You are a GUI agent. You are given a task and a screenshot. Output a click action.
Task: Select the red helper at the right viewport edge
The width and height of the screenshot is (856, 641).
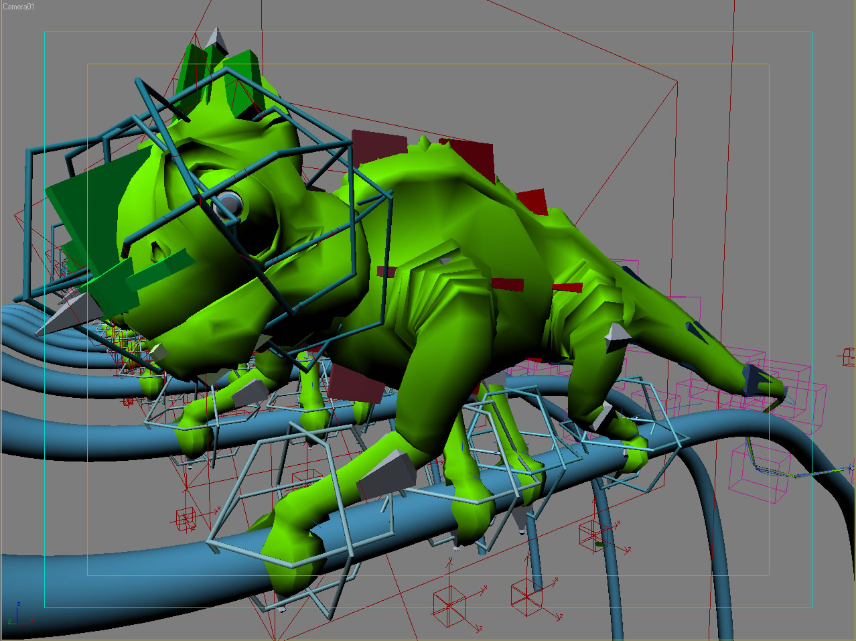click(x=847, y=357)
